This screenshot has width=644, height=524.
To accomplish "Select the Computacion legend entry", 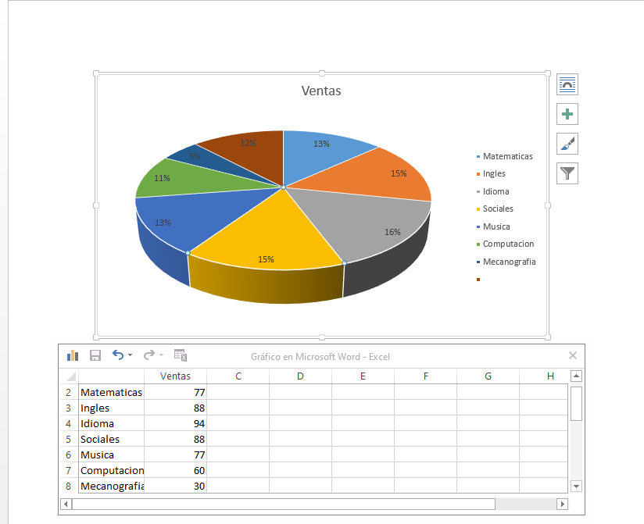I will [505, 244].
